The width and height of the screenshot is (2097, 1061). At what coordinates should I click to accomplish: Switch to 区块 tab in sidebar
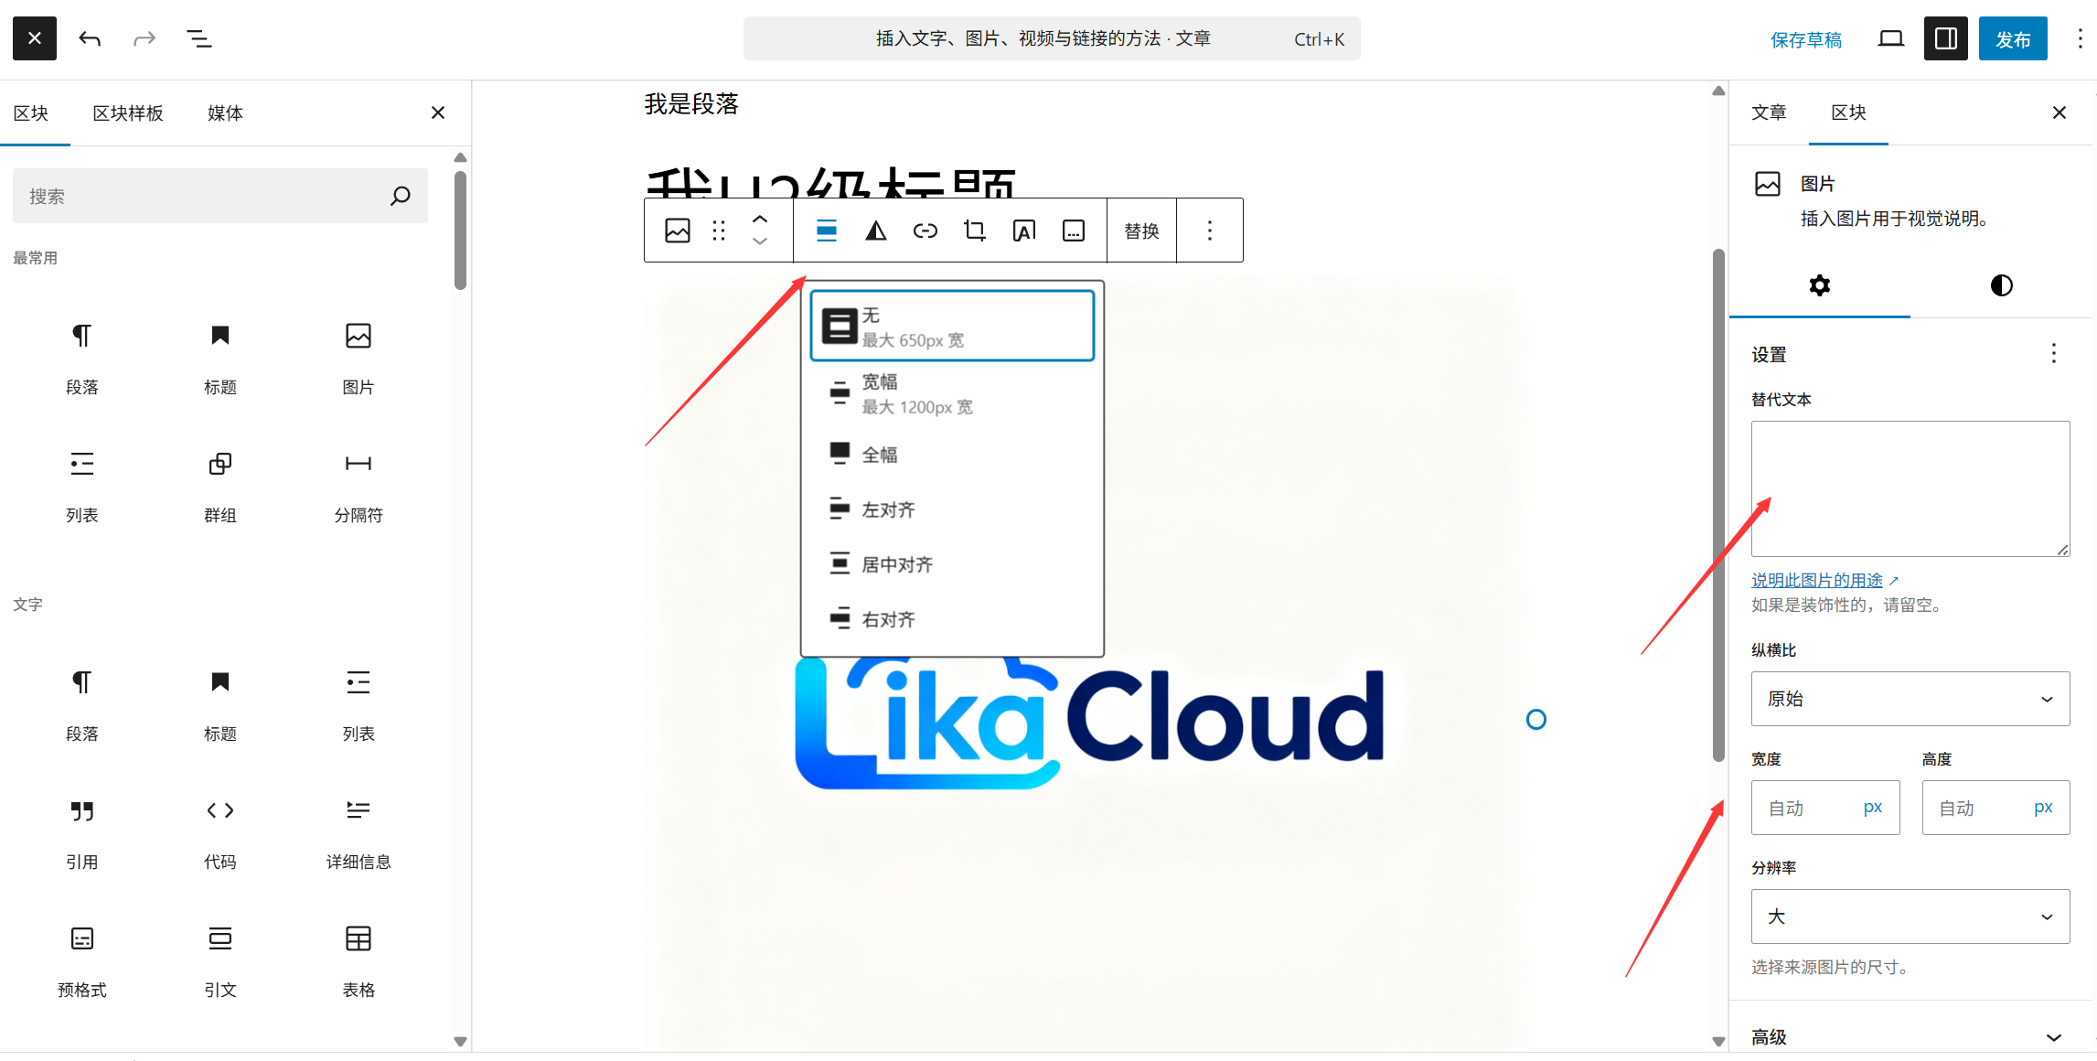(x=1848, y=113)
